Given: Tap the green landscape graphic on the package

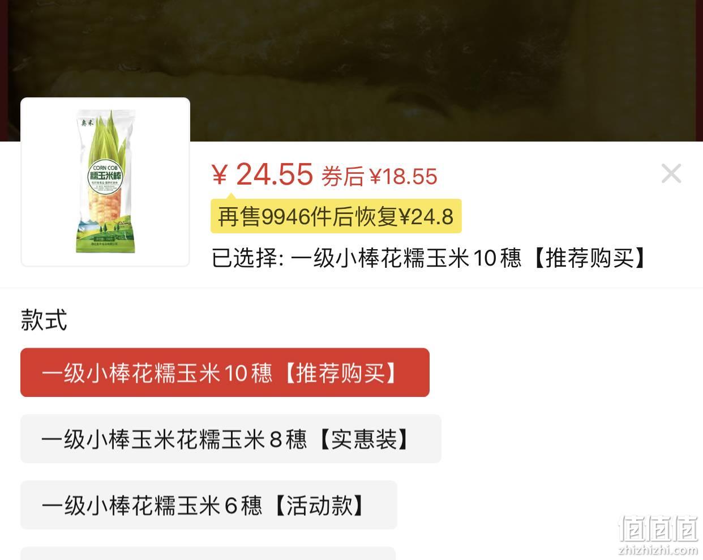Looking at the screenshot, I should click(105, 235).
